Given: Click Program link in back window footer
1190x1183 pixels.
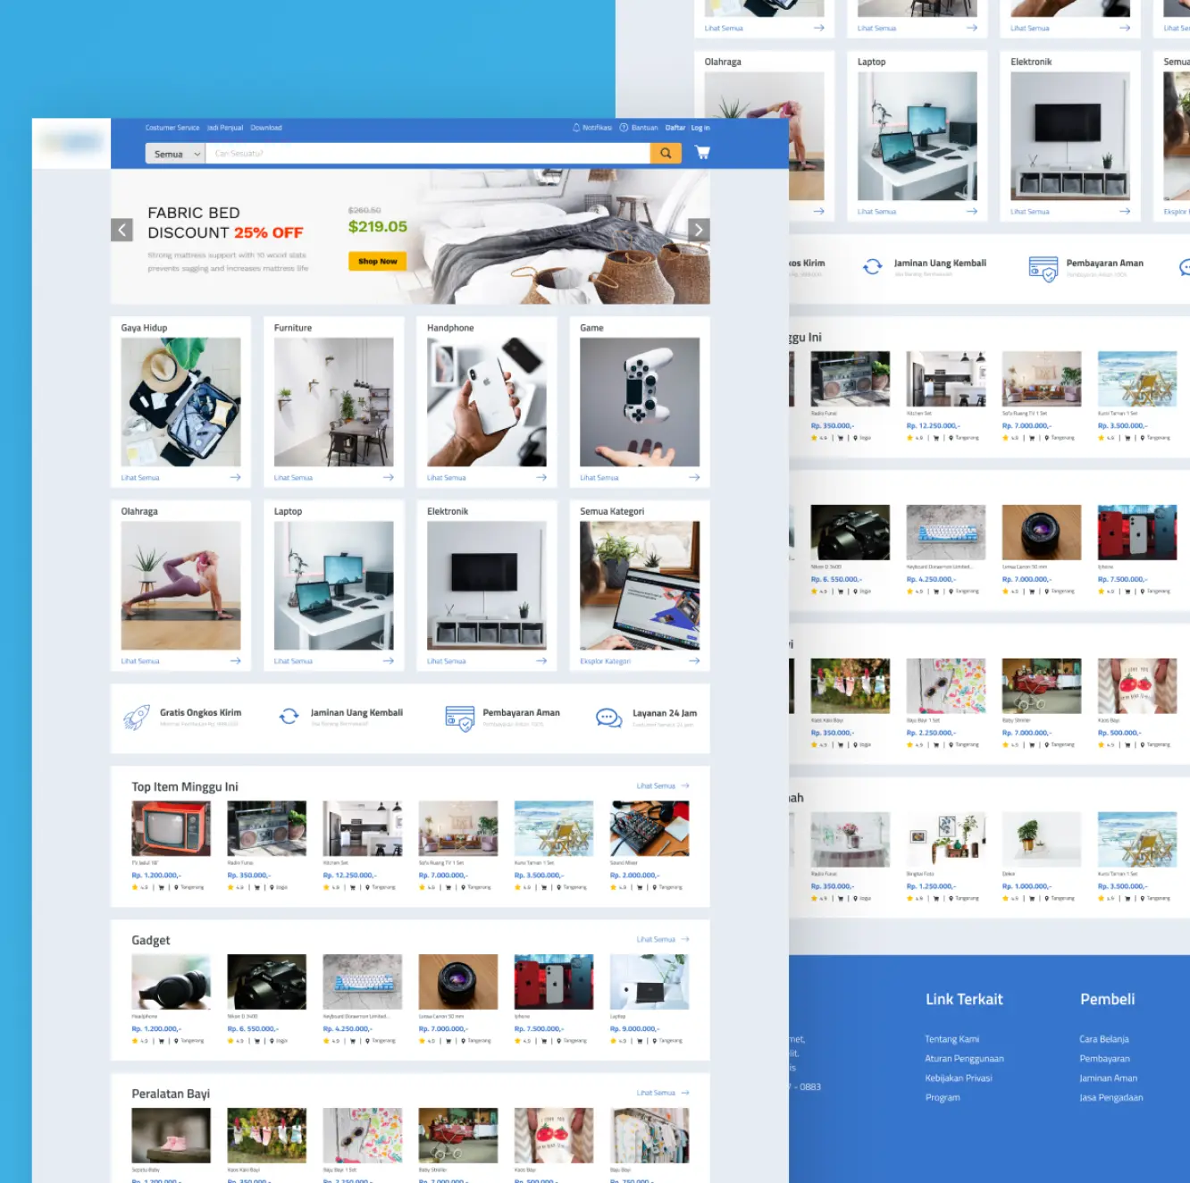Looking at the screenshot, I should click(x=943, y=1098).
